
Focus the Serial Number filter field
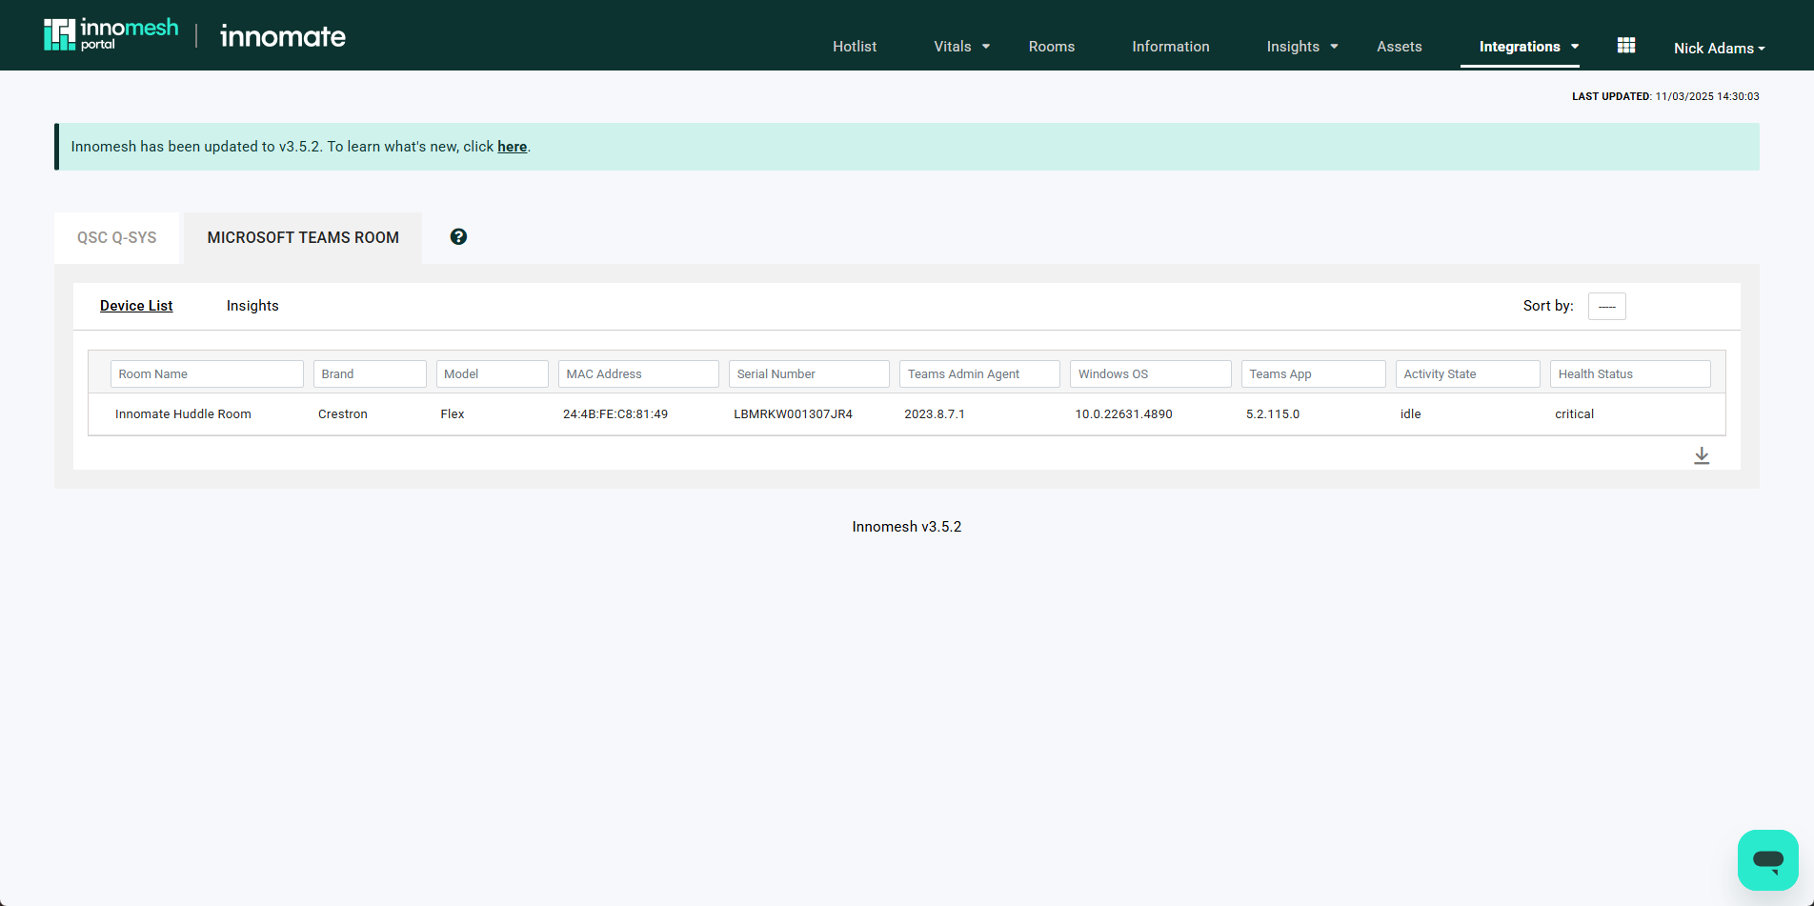point(809,373)
